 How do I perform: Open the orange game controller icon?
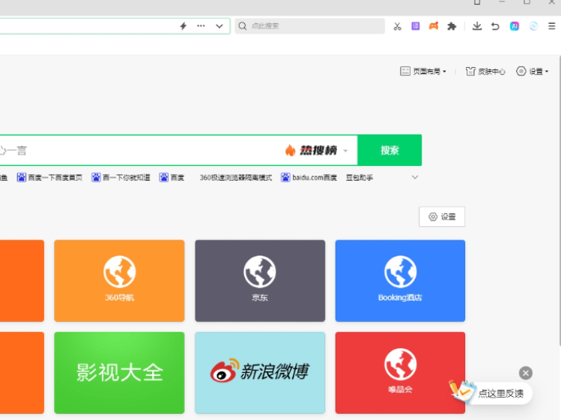(x=434, y=26)
